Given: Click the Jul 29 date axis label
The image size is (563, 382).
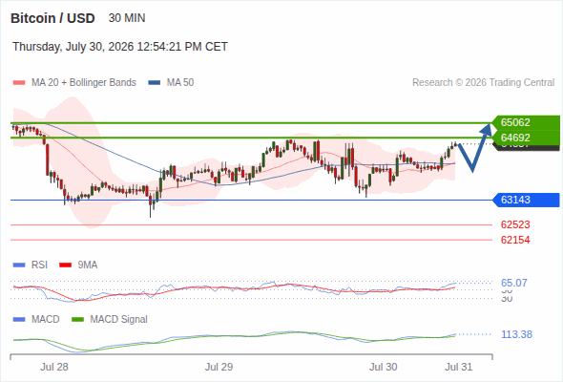Looking at the screenshot, I should click(x=219, y=367).
